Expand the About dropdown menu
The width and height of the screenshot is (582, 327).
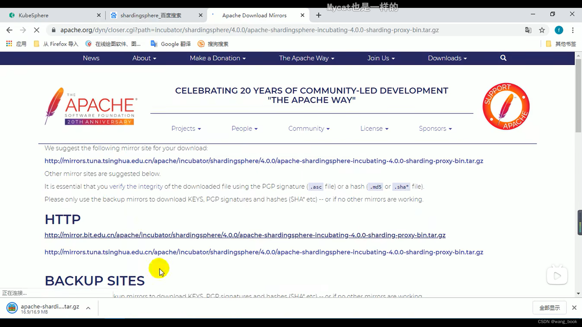click(144, 58)
